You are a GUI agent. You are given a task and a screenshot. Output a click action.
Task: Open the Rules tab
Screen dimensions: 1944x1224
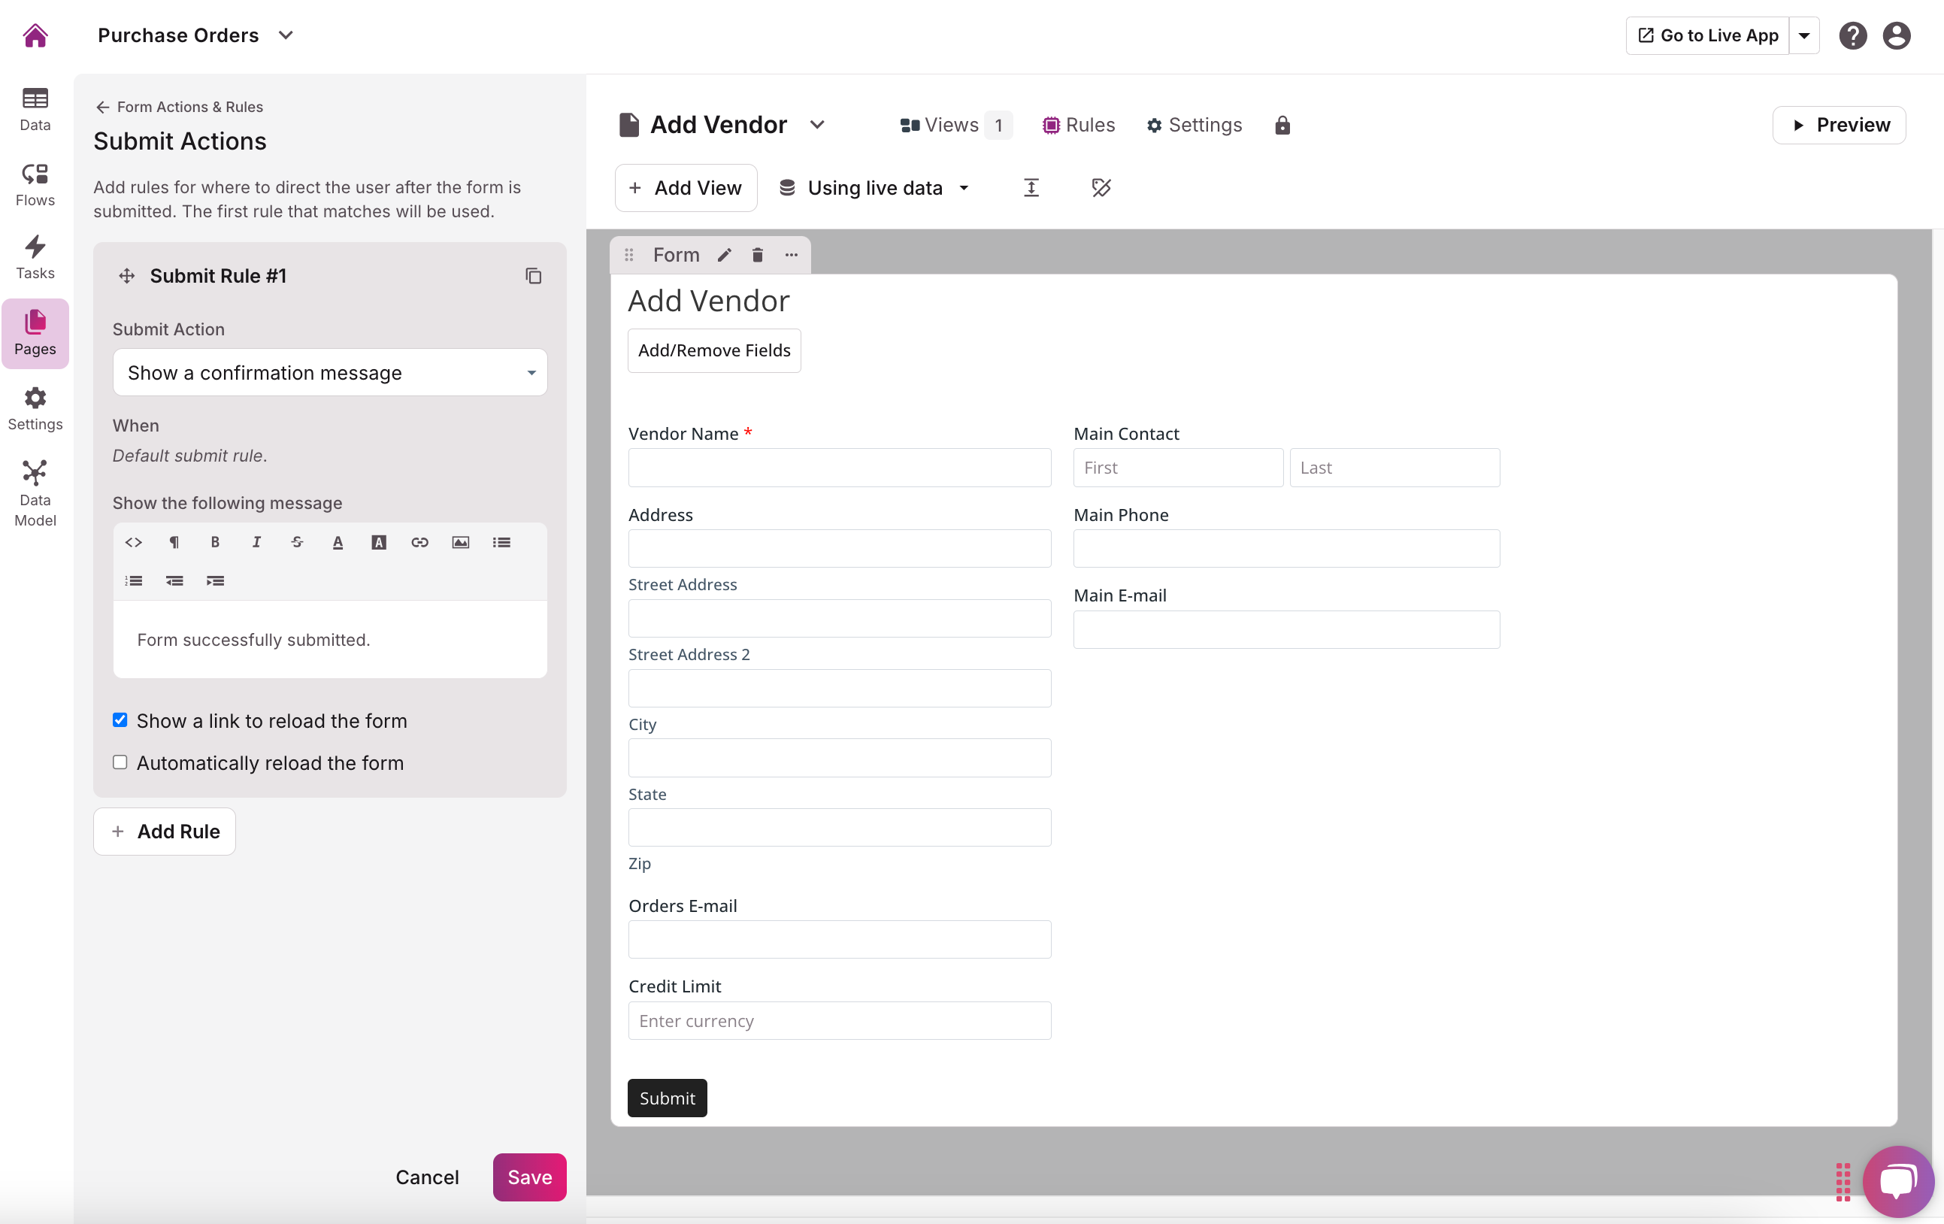[1079, 125]
